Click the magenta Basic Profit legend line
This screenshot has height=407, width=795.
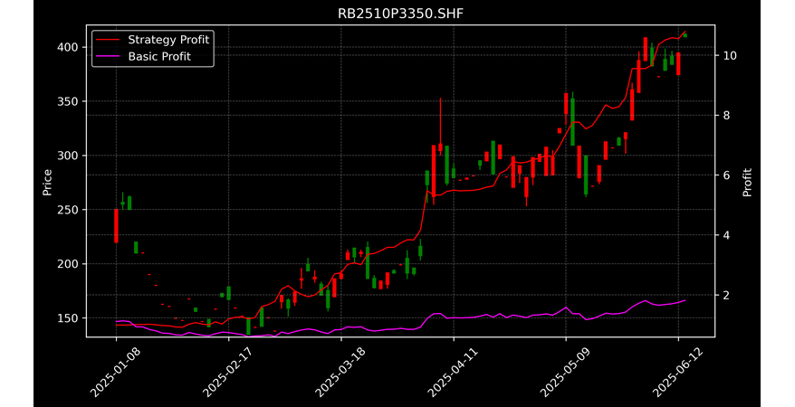click(x=109, y=57)
